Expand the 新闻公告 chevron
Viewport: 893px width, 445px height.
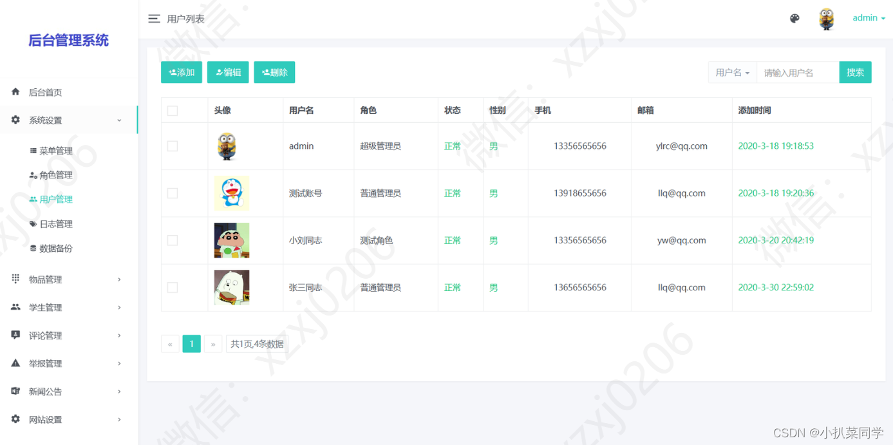point(119,392)
